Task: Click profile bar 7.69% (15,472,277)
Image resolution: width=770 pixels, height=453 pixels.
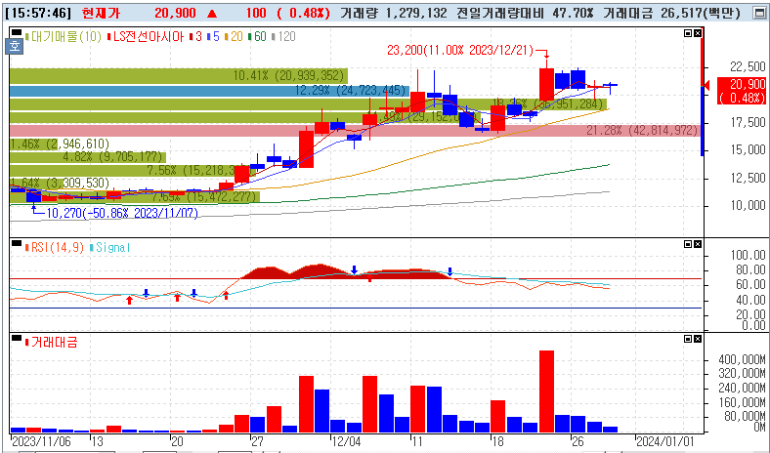Action: coord(135,197)
